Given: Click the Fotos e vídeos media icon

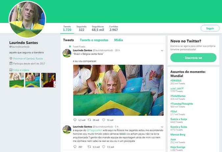Looking at the screenshot, I should tap(11, 70).
